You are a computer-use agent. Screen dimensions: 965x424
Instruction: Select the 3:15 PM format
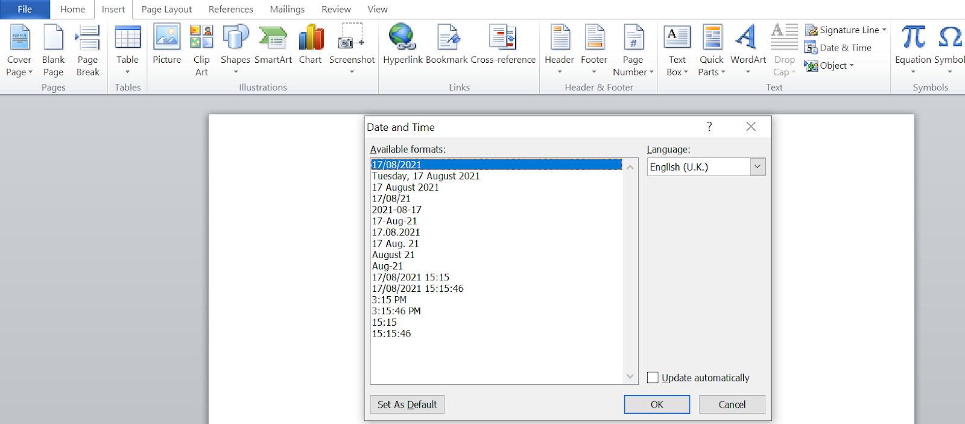[x=496, y=300]
